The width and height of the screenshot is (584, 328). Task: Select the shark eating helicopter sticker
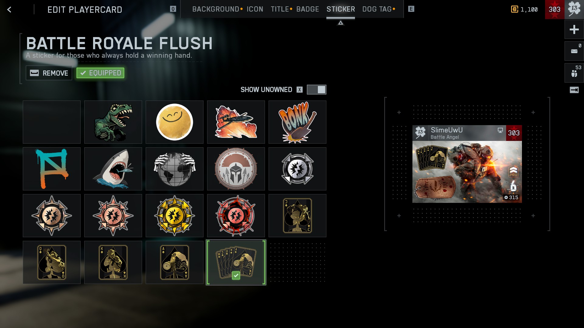coord(113,169)
